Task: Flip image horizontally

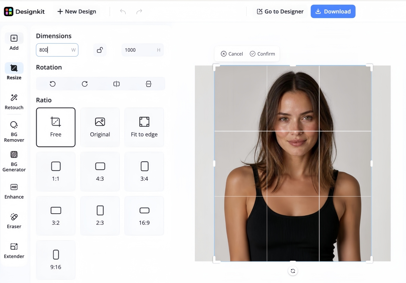Action: [x=116, y=84]
